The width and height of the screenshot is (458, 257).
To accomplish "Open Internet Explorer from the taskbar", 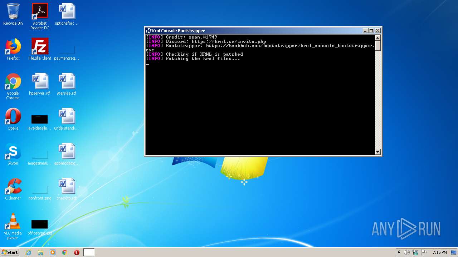I will coord(29,252).
